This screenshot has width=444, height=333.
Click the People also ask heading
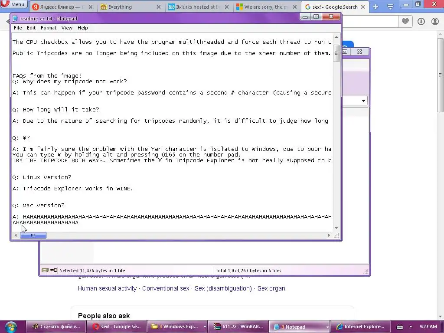coord(104,316)
